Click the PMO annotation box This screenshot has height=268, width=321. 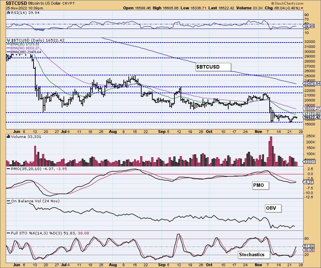tap(260, 185)
